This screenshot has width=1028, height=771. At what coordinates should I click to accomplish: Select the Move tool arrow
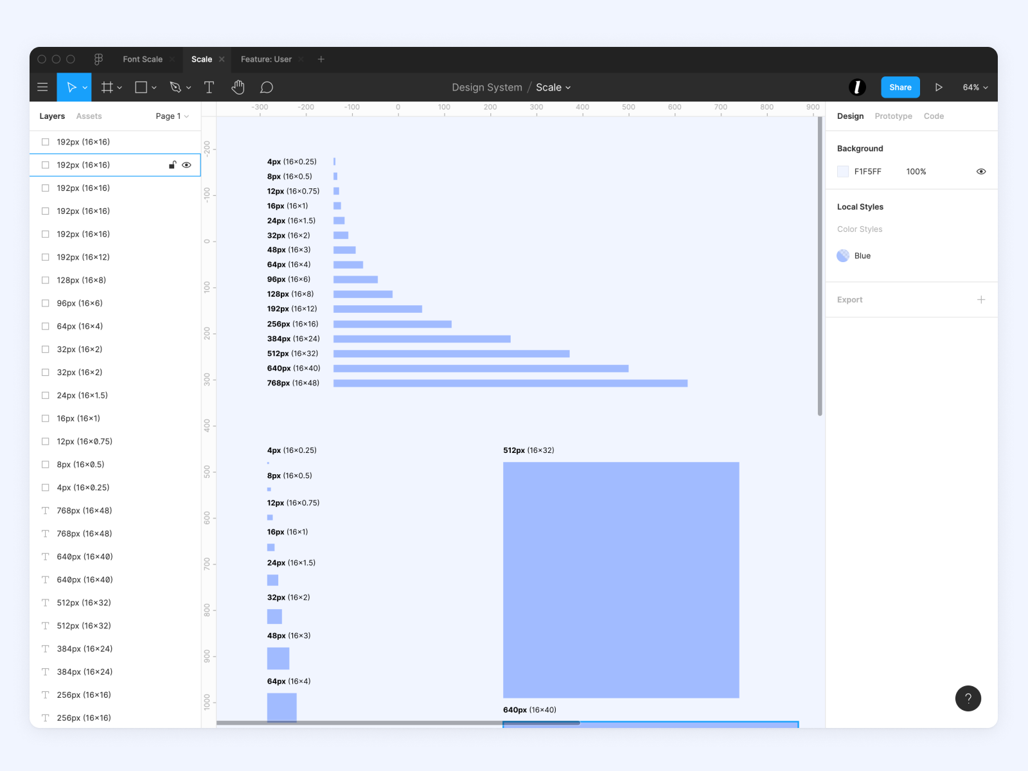coord(71,87)
